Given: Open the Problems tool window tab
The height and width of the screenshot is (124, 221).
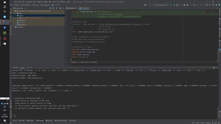Looking at the screenshot, I should pyautogui.click(x=30, y=121).
